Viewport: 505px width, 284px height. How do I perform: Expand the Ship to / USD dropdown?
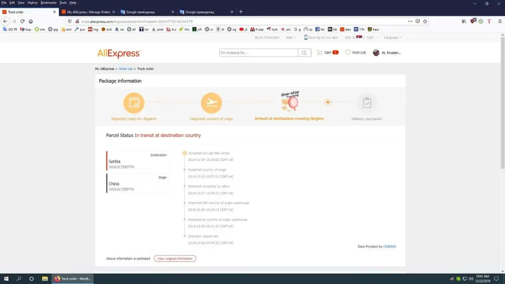tap(361, 38)
